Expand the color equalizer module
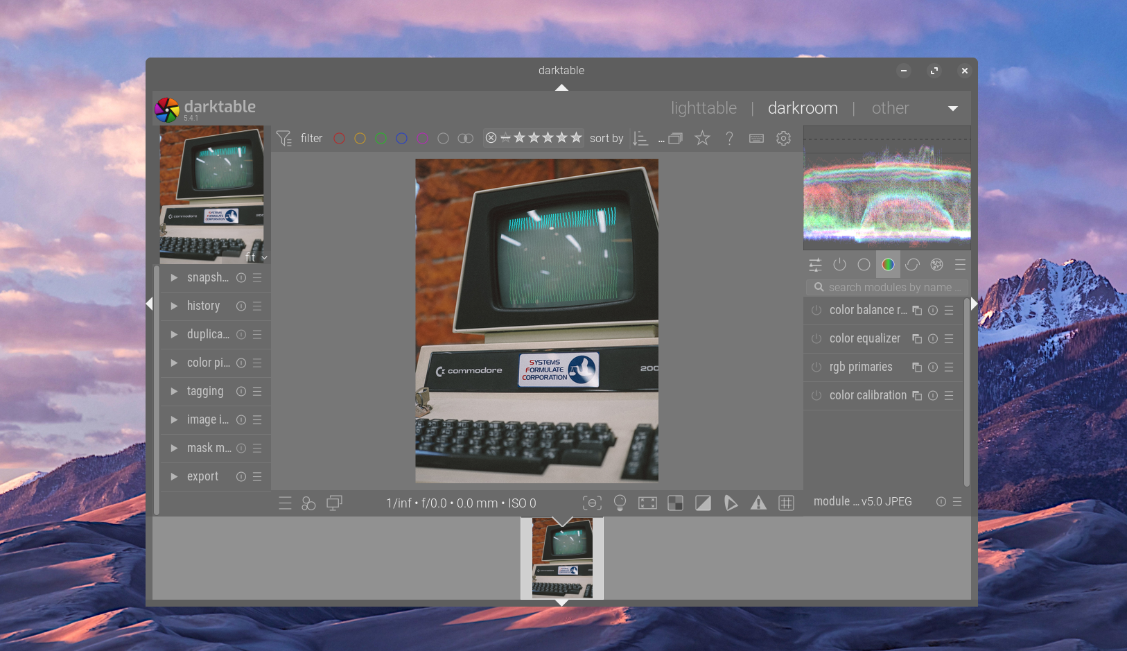1127x651 pixels. (x=865, y=338)
